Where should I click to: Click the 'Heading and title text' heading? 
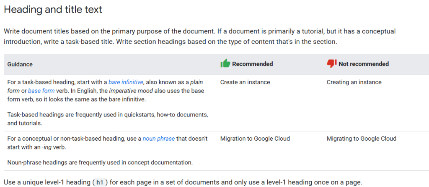pyautogui.click(x=53, y=9)
